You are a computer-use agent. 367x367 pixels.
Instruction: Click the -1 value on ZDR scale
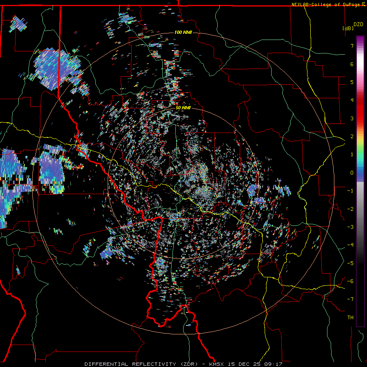(350, 191)
